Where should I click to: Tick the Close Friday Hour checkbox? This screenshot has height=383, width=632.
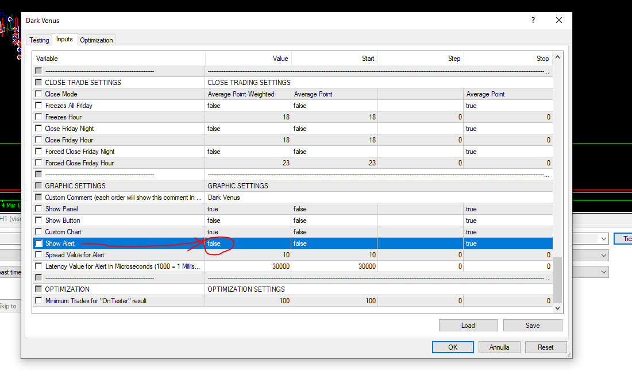coord(38,140)
